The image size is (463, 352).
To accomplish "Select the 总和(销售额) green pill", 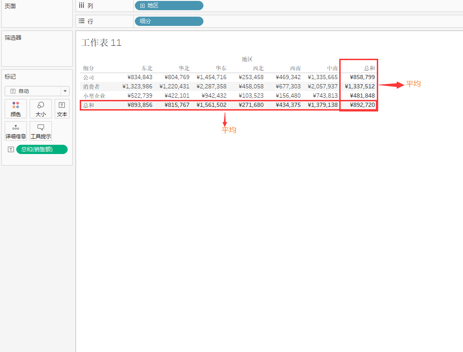I will (x=42, y=149).
